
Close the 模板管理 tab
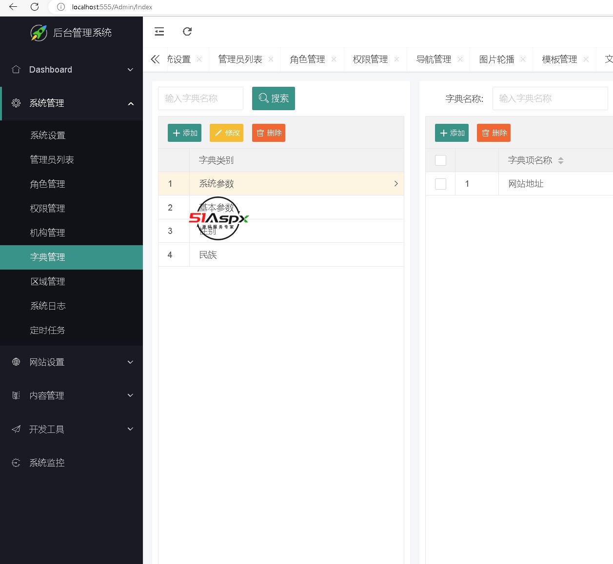click(x=586, y=59)
